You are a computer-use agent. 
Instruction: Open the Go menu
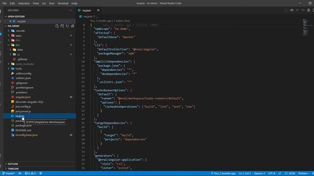tap(44, 3)
